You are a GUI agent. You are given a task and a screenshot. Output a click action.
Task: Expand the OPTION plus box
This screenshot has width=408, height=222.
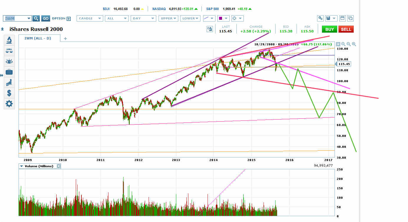[x=69, y=19]
